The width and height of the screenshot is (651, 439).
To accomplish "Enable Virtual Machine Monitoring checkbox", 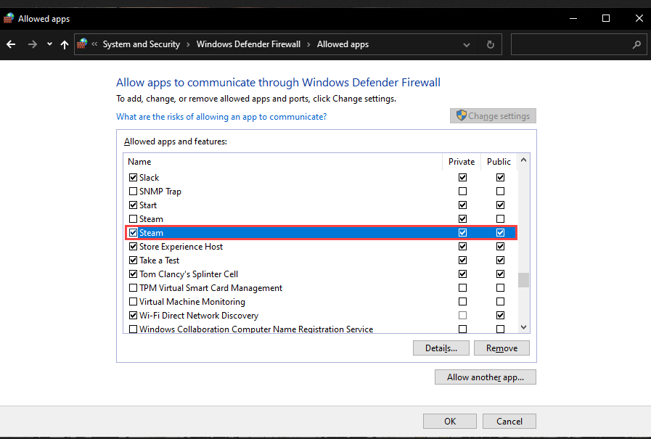I will click(133, 302).
